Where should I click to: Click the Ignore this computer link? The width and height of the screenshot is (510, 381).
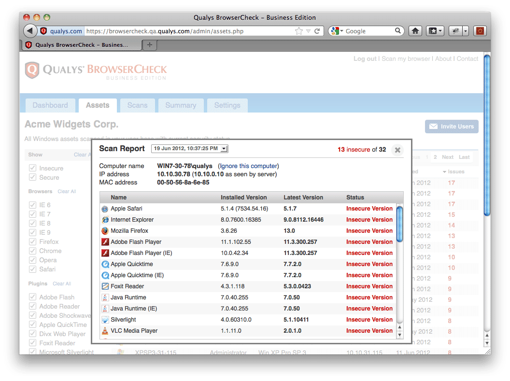tap(249, 166)
